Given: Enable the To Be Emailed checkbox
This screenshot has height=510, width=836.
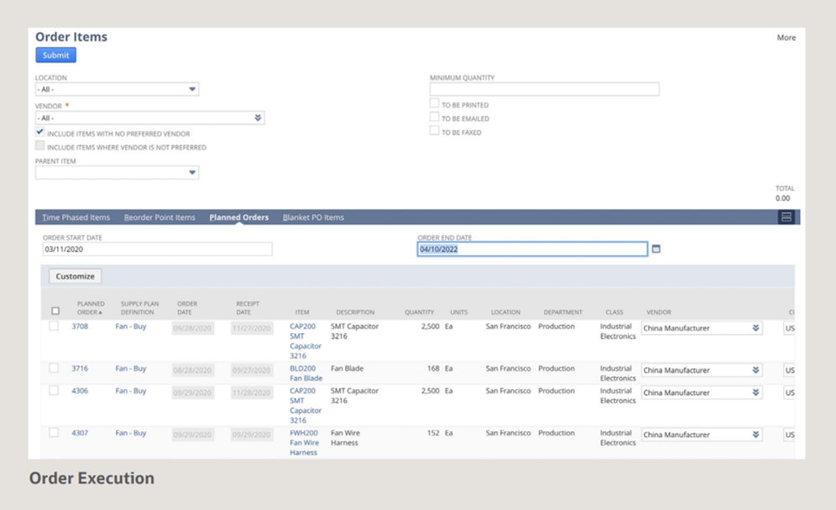Looking at the screenshot, I should tap(435, 117).
